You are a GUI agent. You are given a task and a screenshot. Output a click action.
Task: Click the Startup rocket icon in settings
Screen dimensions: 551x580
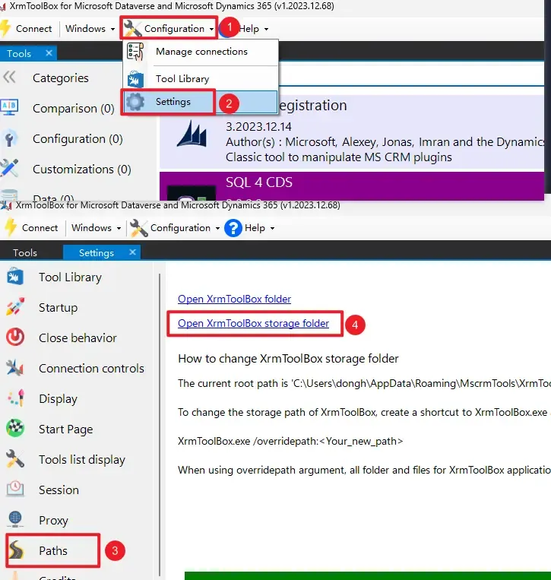[15, 308]
